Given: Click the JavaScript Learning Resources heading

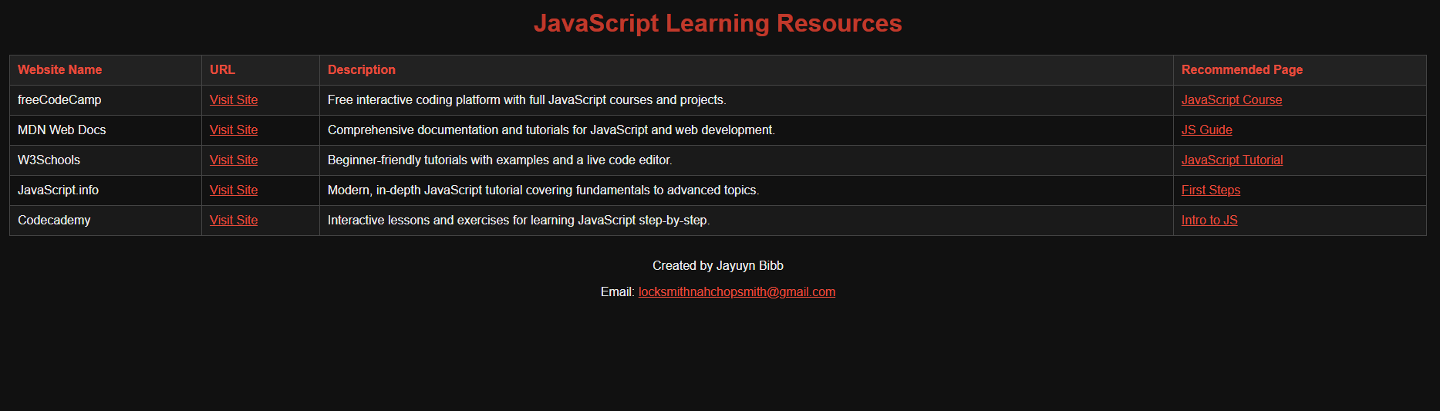Looking at the screenshot, I should coord(718,23).
